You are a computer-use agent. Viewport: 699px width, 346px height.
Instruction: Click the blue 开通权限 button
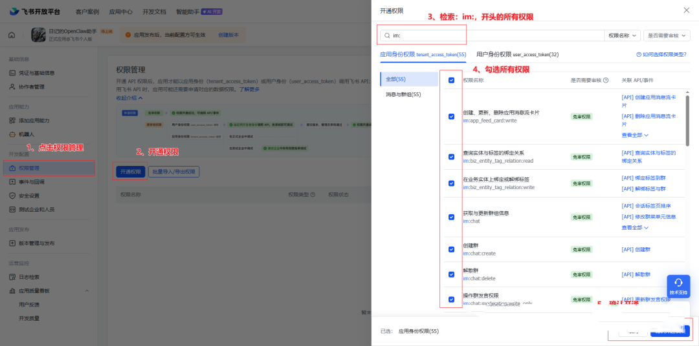[131, 172]
